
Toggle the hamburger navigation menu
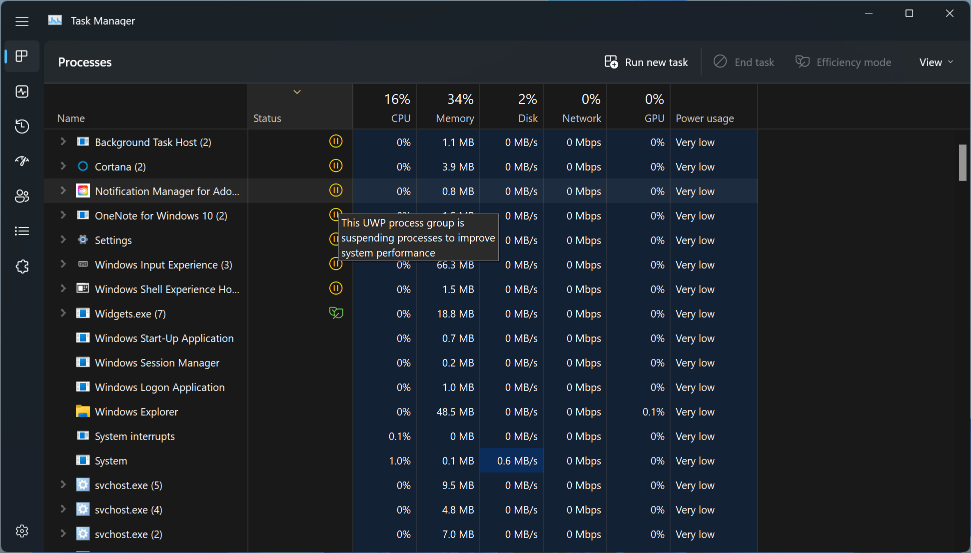click(x=22, y=21)
